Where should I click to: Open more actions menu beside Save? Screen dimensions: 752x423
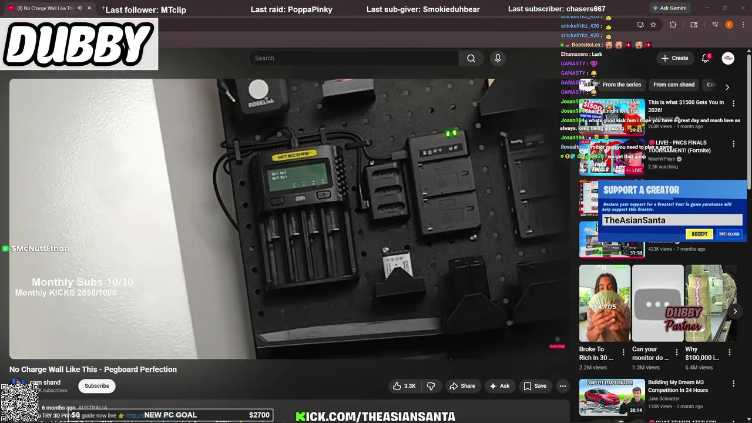563,386
